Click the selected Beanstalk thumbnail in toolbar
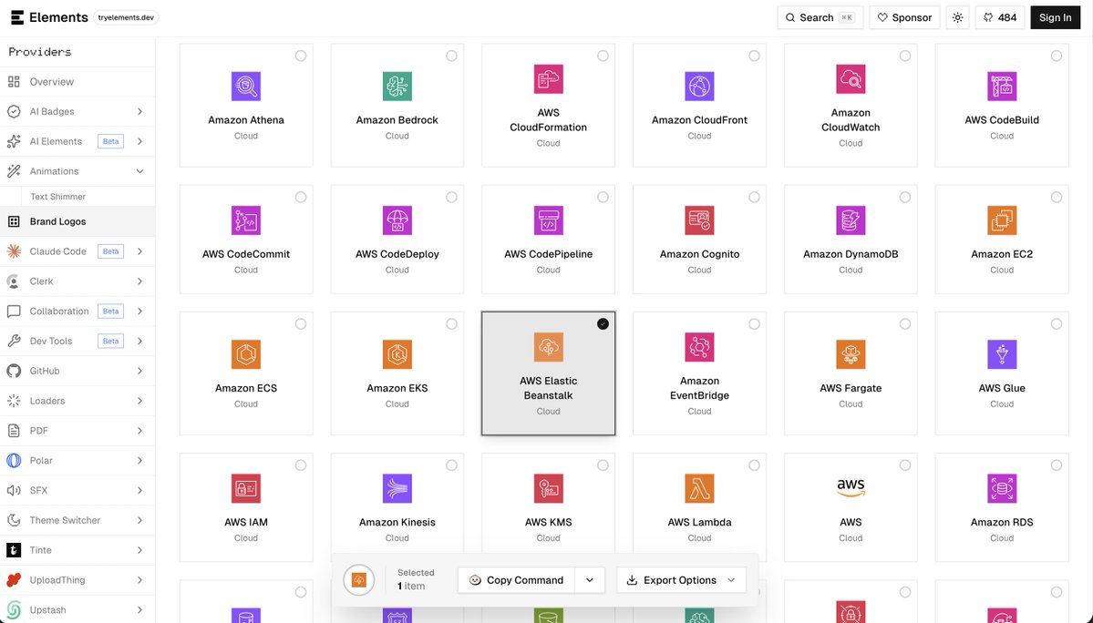1093x623 pixels. coord(359,580)
